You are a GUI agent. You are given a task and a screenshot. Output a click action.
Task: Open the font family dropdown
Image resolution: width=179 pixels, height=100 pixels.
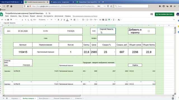click(x=43, y=20)
